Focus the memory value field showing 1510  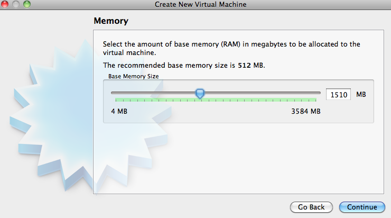[x=338, y=95]
